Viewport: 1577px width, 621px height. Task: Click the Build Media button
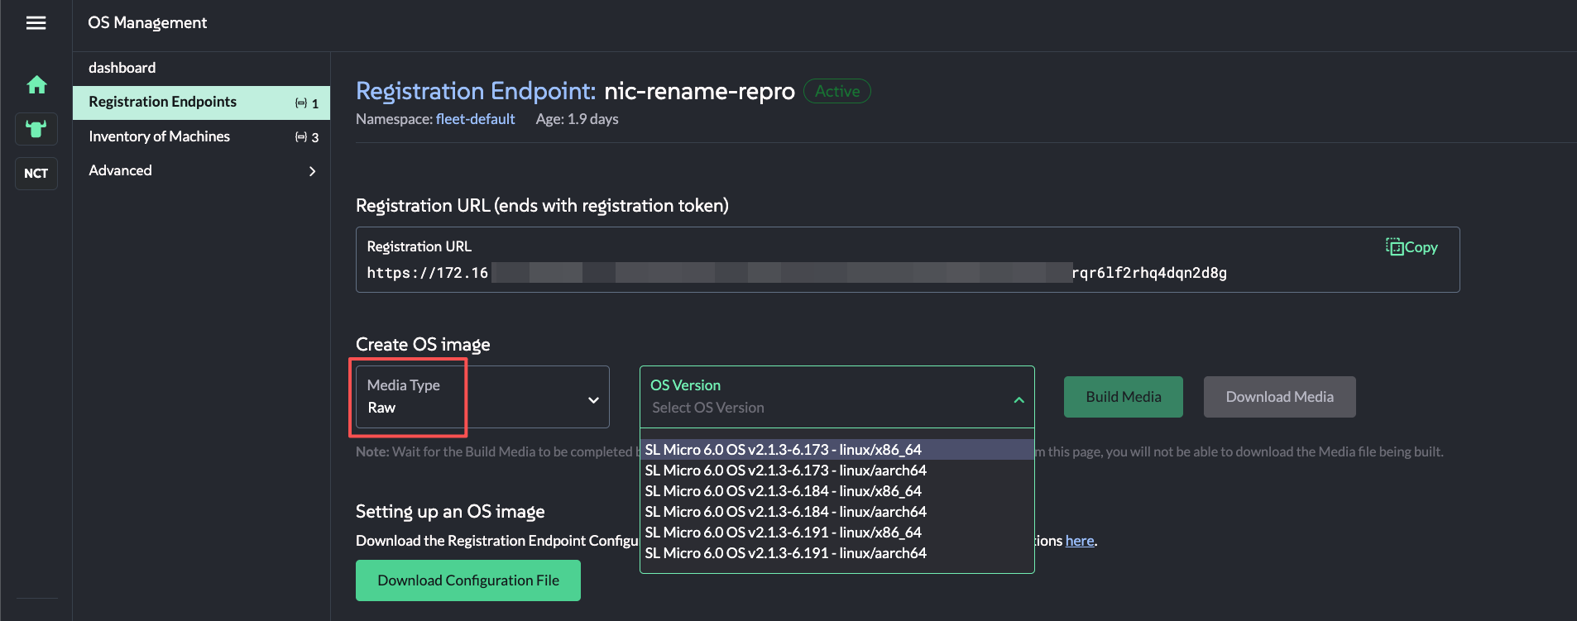(x=1123, y=397)
